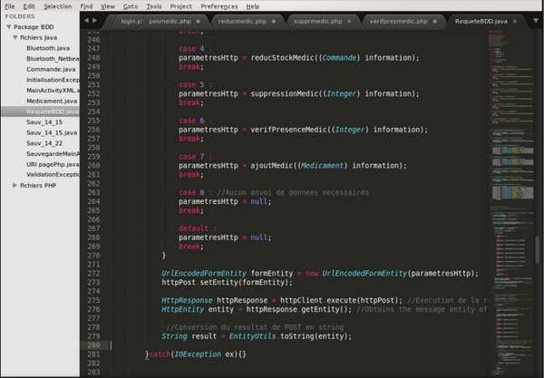Open the Preferences menu
The width and height of the screenshot is (544, 378).
tap(219, 5)
